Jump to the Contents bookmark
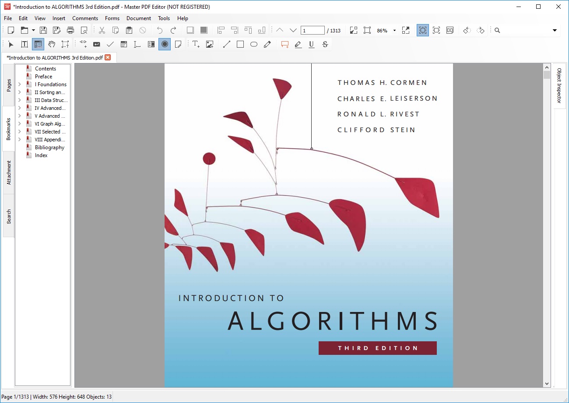The height and width of the screenshot is (403, 569). tap(46, 69)
